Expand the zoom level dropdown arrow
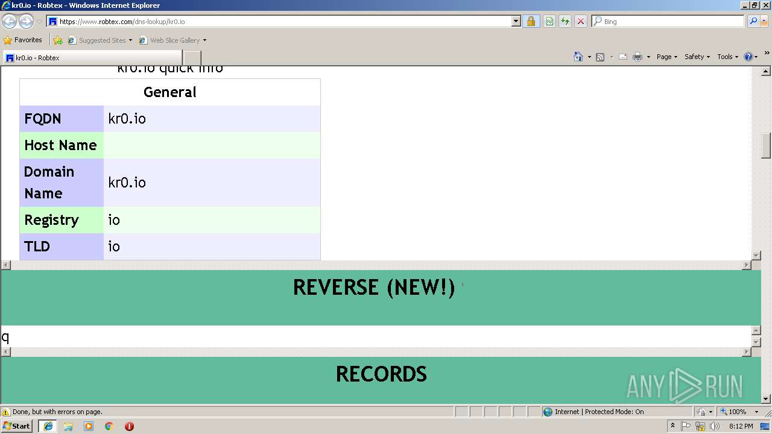772x434 pixels. tap(756, 412)
